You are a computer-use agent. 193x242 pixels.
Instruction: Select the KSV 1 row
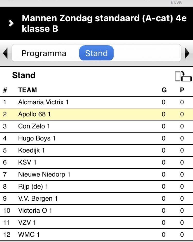pos(97,162)
